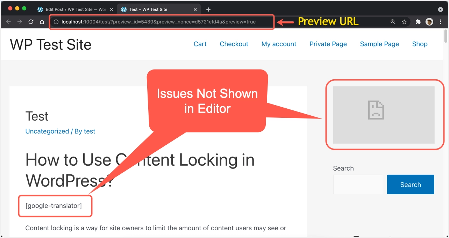Open the Chrome profile avatar
The image size is (449, 238).
tap(429, 22)
